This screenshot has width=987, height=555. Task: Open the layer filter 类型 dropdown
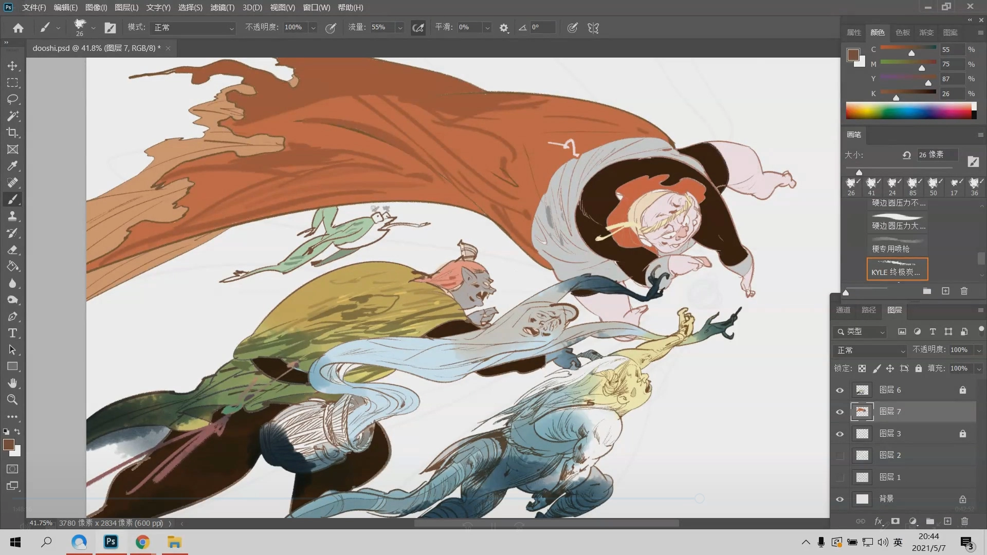[x=860, y=332]
